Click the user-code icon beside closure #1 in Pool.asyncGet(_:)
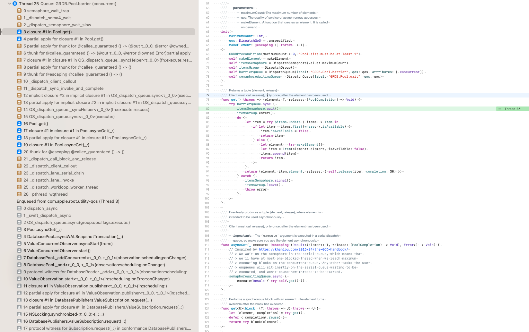Screen dimensions: 529x332 (x=20, y=145)
